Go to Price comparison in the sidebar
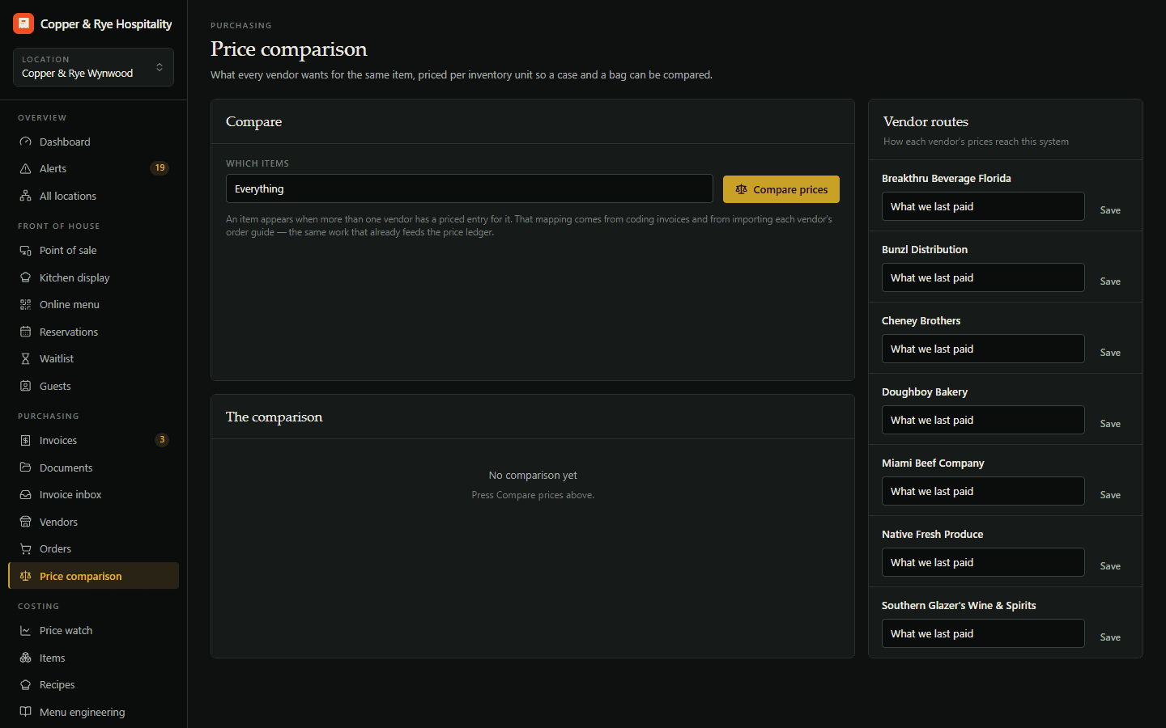This screenshot has width=1166, height=728. [93, 576]
